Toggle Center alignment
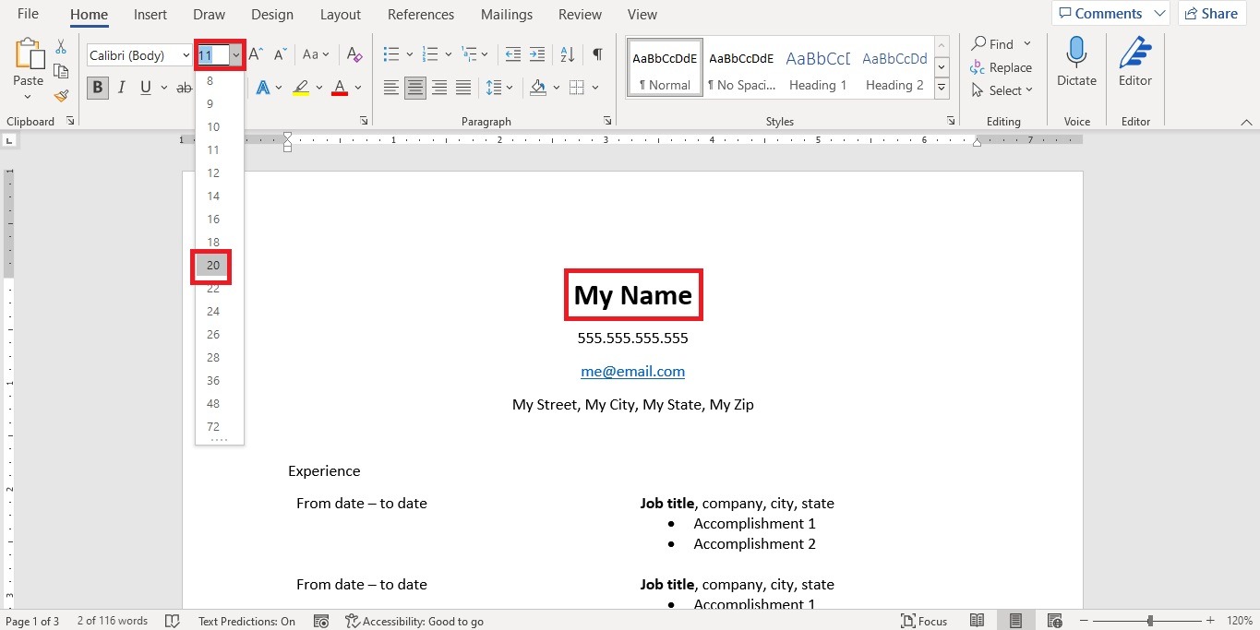The image size is (1260, 630). (x=415, y=88)
